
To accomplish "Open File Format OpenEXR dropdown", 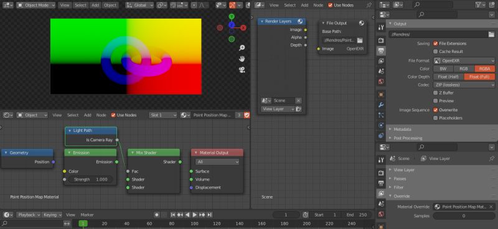I will tap(464, 60).
